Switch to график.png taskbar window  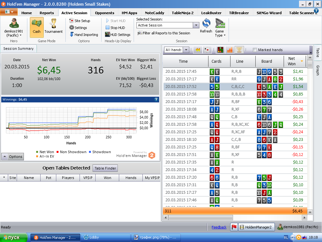(156, 238)
